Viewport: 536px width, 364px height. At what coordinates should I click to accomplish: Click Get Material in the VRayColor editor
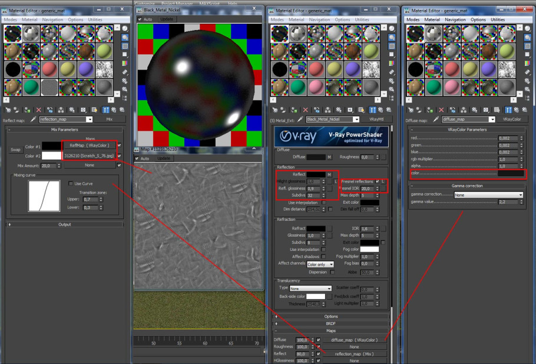[411, 110]
